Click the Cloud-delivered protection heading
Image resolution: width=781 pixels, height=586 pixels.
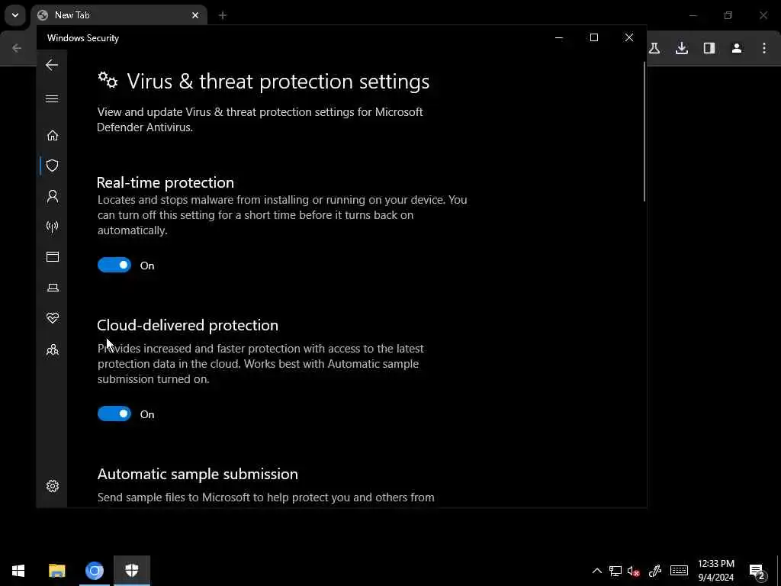coord(188,325)
